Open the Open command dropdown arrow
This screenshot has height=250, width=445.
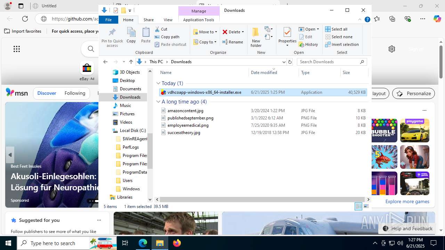click(x=318, y=29)
